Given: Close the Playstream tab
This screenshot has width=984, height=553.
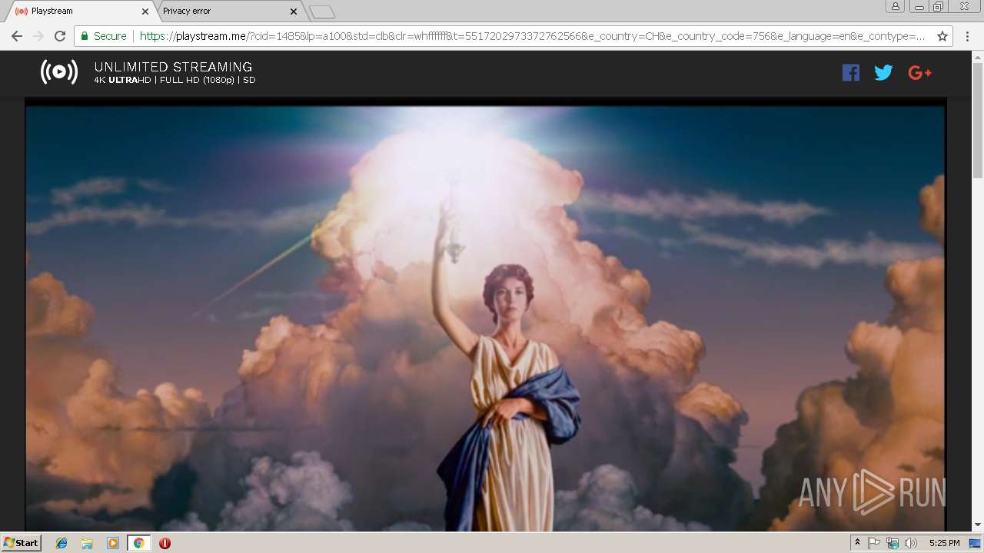Looking at the screenshot, I should (x=145, y=12).
